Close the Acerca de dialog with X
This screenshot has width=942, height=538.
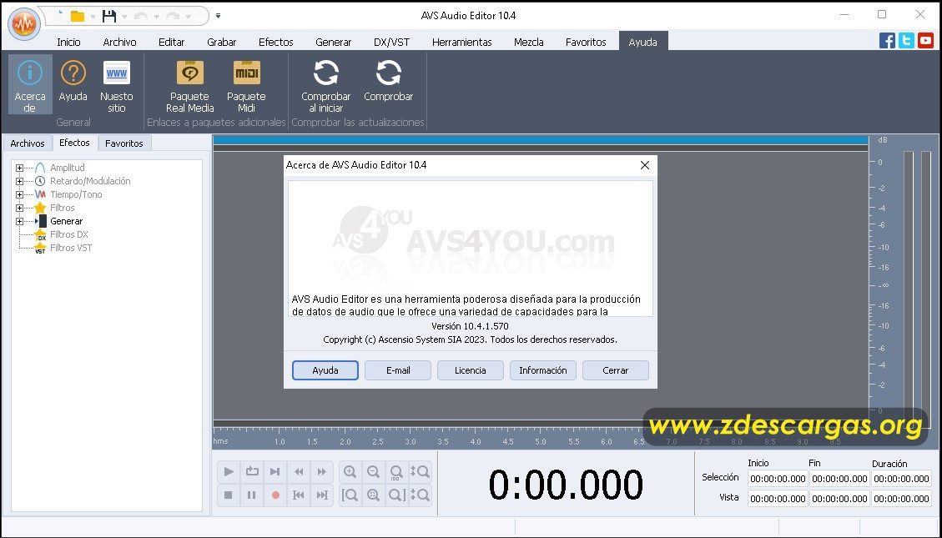645,165
